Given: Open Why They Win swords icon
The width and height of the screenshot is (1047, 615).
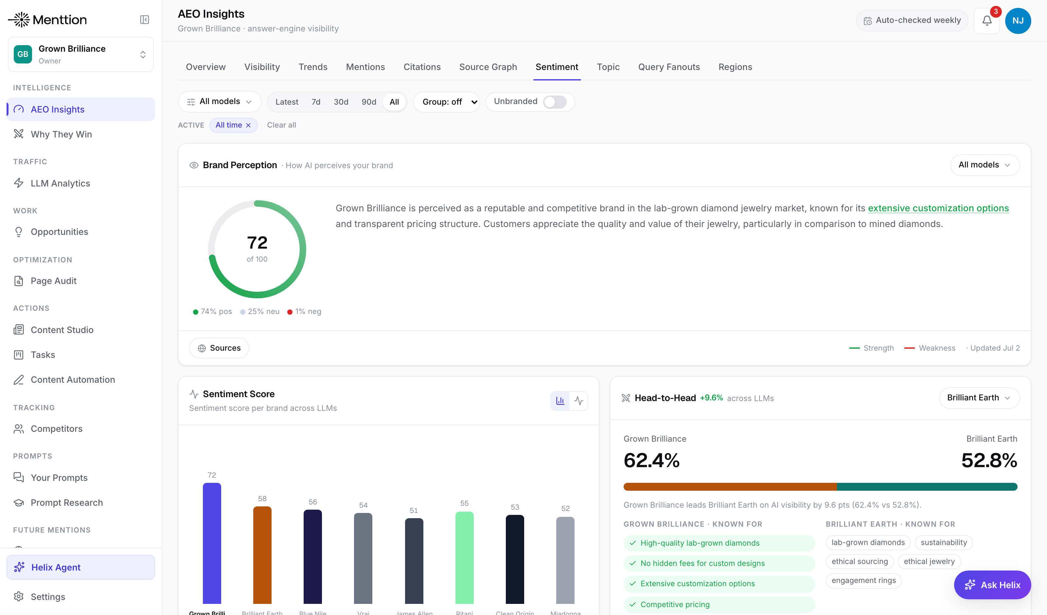Looking at the screenshot, I should (19, 134).
